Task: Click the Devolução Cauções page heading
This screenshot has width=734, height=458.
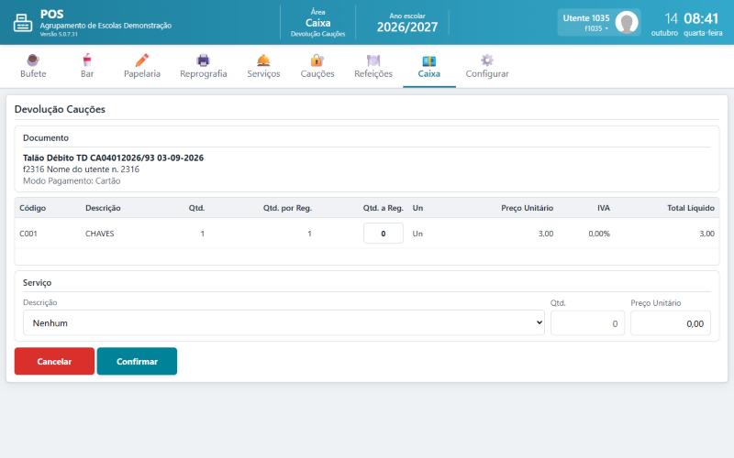Action: 60,109
